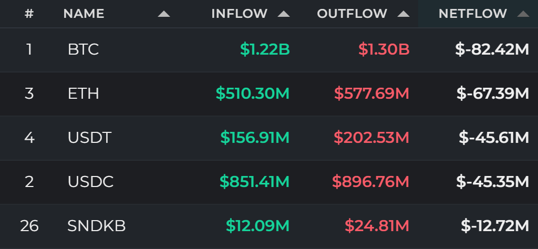Click the OUTFLOW column header
The height and width of the screenshot is (249, 538).
352,14
